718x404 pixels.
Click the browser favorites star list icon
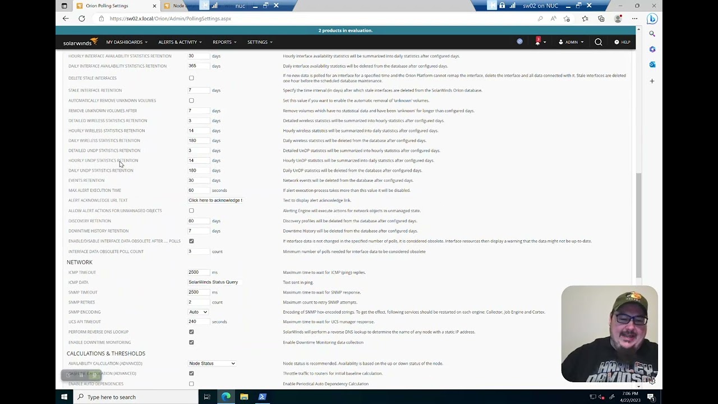point(585,19)
